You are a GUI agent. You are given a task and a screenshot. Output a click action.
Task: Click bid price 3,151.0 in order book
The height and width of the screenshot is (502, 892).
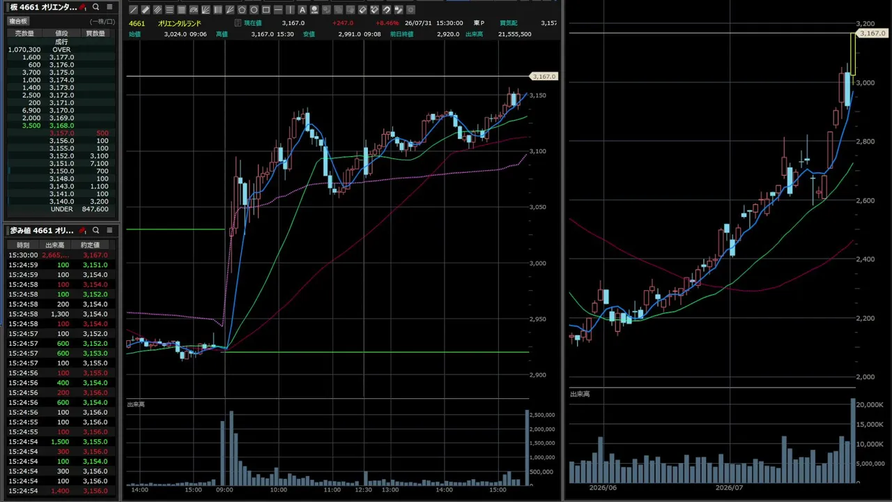coord(61,164)
